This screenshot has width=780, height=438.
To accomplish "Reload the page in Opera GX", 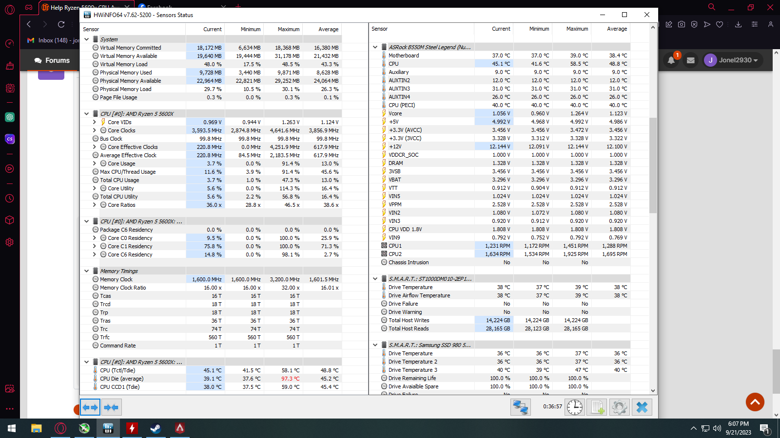I will (61, 24).
